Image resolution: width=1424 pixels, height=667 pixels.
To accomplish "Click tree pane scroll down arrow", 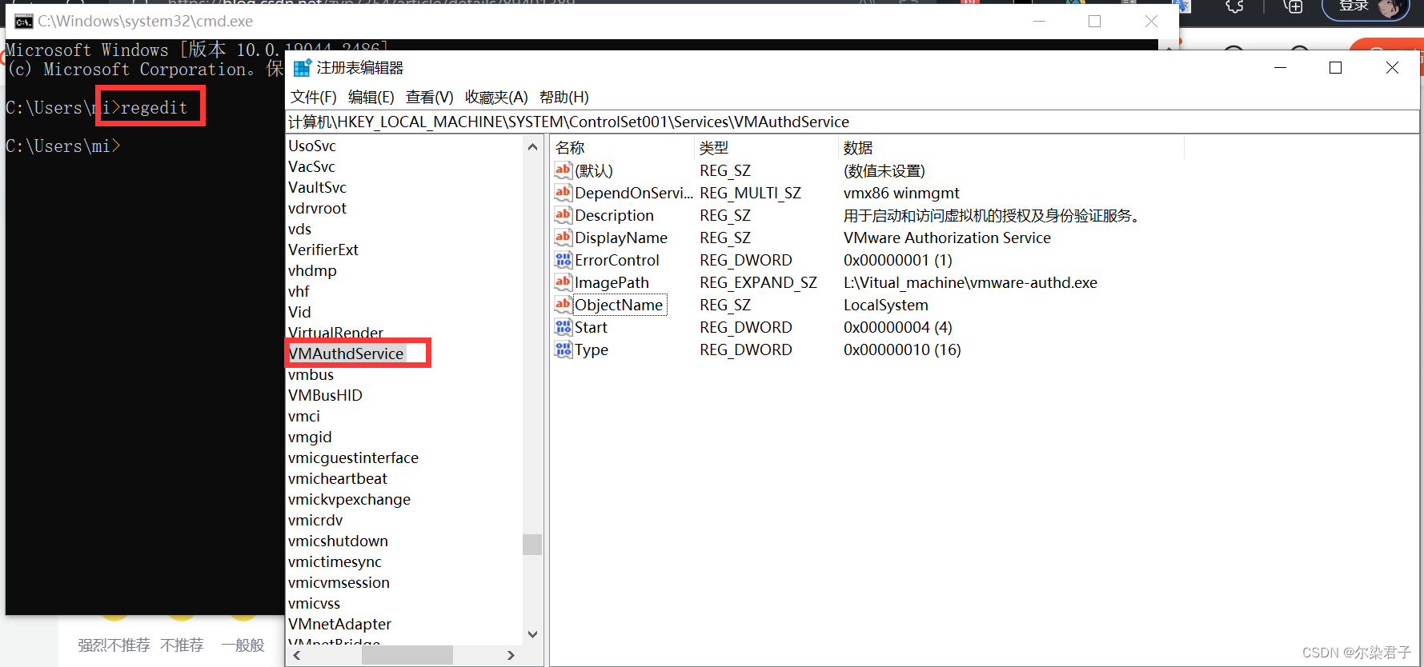I will [533, 634].
